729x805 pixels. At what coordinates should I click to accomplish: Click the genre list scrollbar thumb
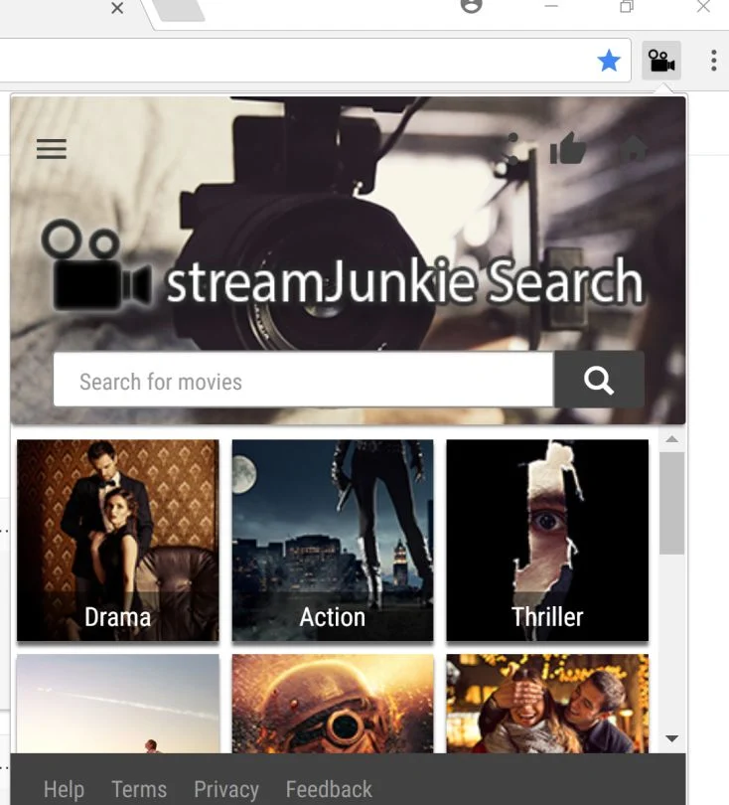672,503
